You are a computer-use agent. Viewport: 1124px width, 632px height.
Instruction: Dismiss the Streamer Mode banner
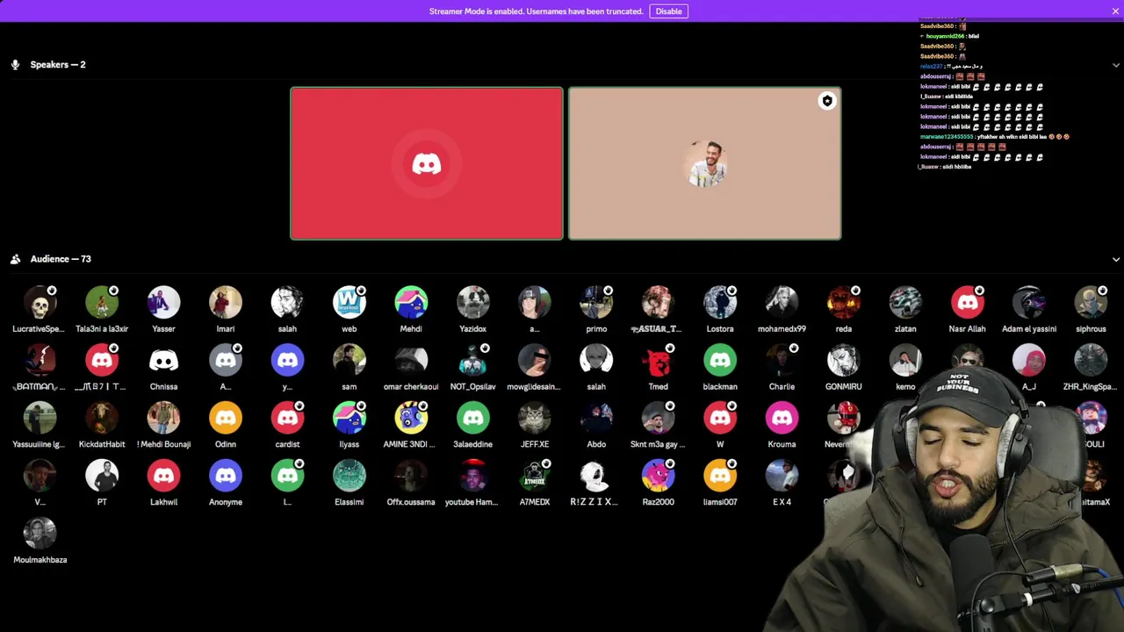pyautogui.click(x=1115, y=11)
